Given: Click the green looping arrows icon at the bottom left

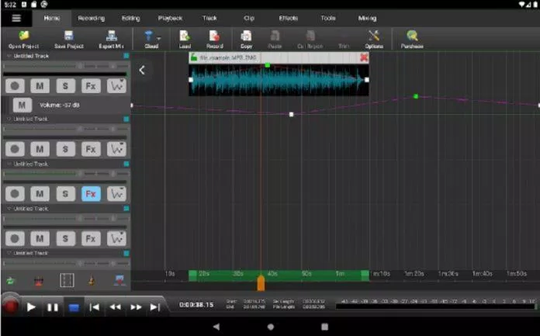Looking at the screenshot, I should [x=10, y=281].
